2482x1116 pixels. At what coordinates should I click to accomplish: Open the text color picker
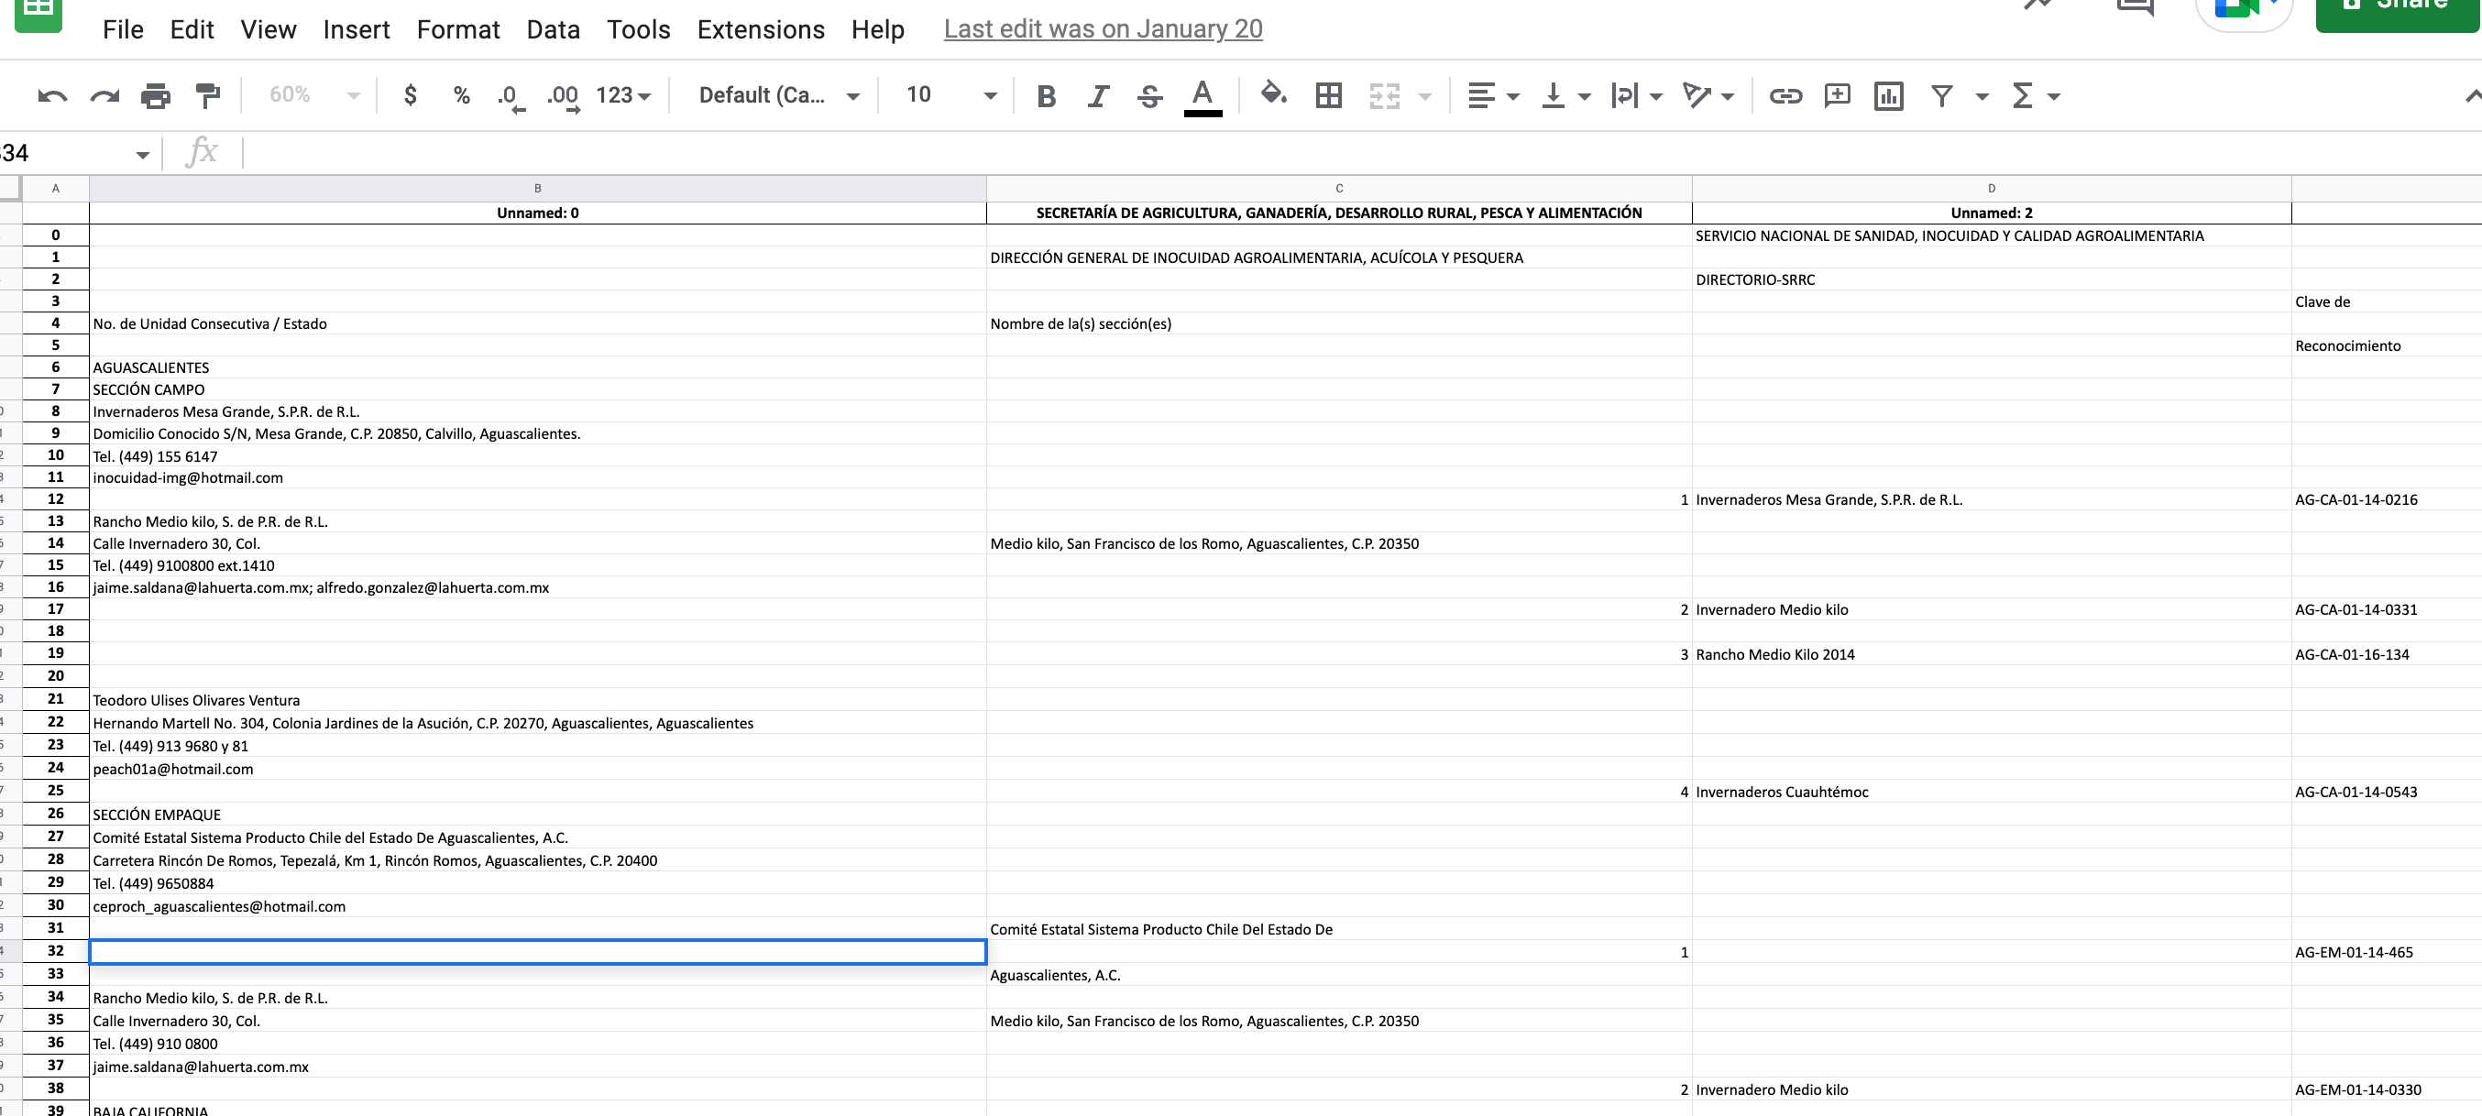tap(1202, 95)
